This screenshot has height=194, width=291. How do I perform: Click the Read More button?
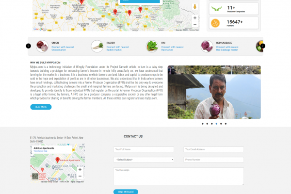pyautogui.click(x=41, y=107)
